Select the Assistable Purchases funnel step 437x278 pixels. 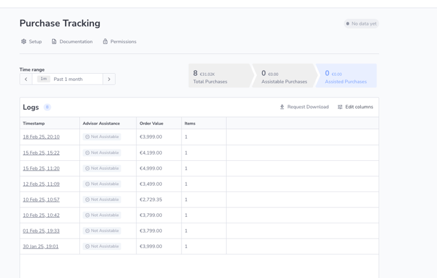coord(285,76)
